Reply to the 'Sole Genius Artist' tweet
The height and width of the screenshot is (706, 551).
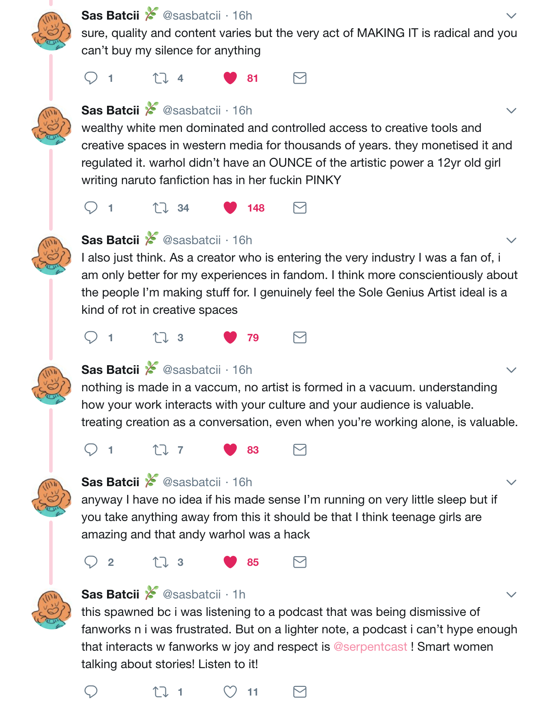[x=91, y=337]
